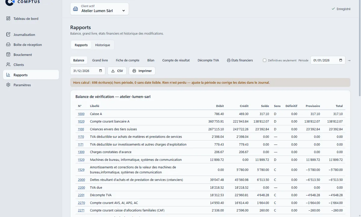Open account 1529 link
Viewport: 361px width, 217px height.
tap(81, 170)
